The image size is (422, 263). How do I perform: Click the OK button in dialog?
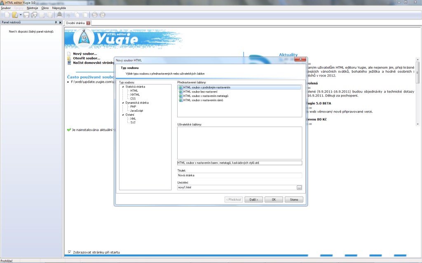coord(274,200)
